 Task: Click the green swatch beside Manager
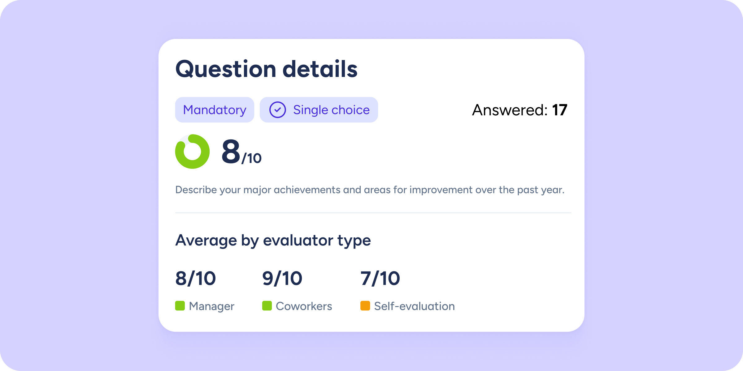pyautogui.click(x=180, y=306)
